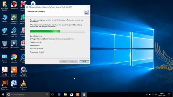
Task: Select the Adobe Acrobat shortcut
Action: (x=5, y=72)
